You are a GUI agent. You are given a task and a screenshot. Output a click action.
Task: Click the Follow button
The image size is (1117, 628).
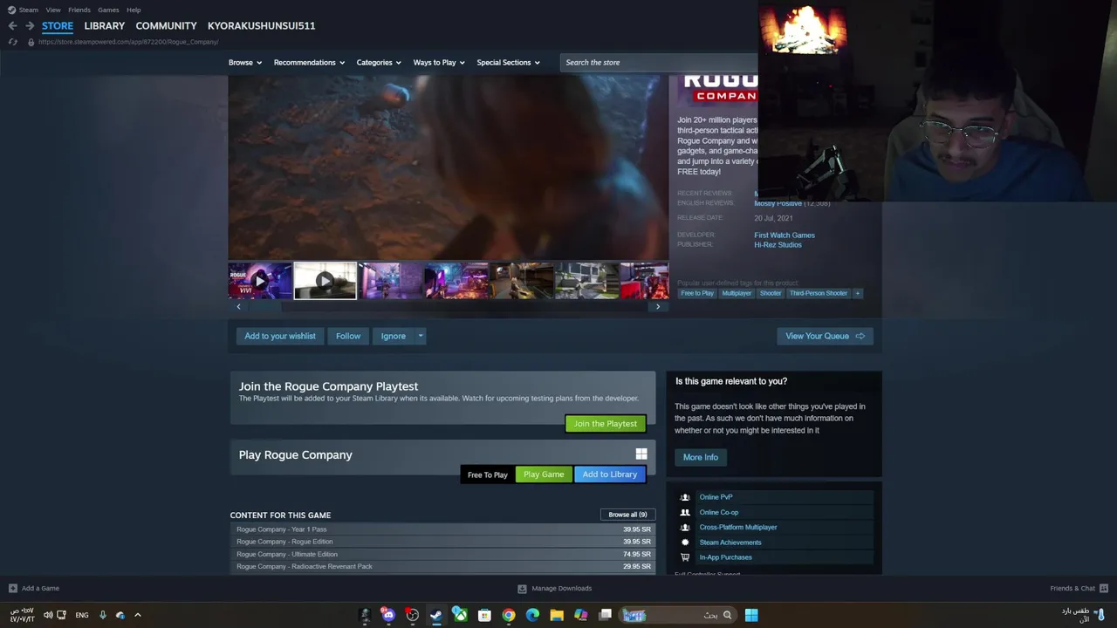pos(348,336)
